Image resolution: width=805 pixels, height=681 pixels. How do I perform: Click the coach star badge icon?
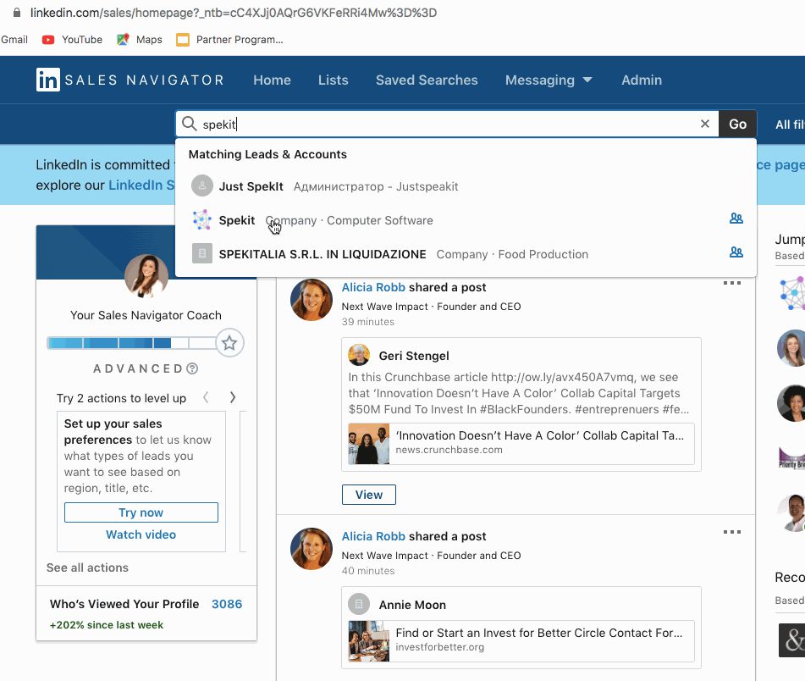[x=229, y=342]
